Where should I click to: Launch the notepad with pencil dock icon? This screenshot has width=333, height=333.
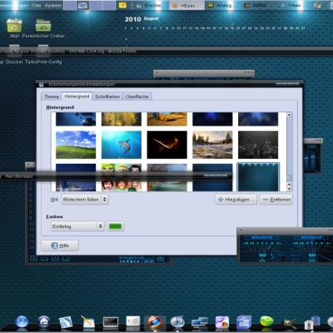coord(88,322)
